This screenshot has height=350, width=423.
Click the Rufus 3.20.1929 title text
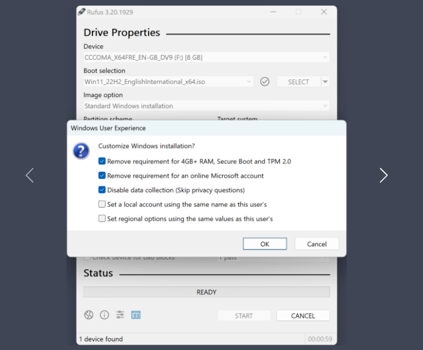coord(110,12)
